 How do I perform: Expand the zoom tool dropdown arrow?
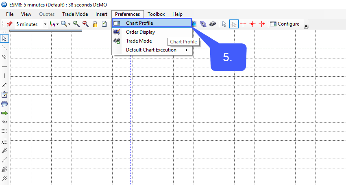point(69,24)
